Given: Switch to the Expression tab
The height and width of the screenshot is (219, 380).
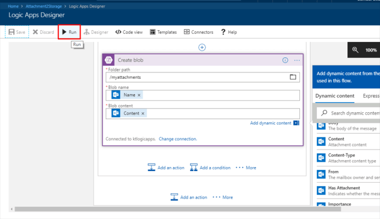Looking at the screenshot, I should click(x=371, y=96).
